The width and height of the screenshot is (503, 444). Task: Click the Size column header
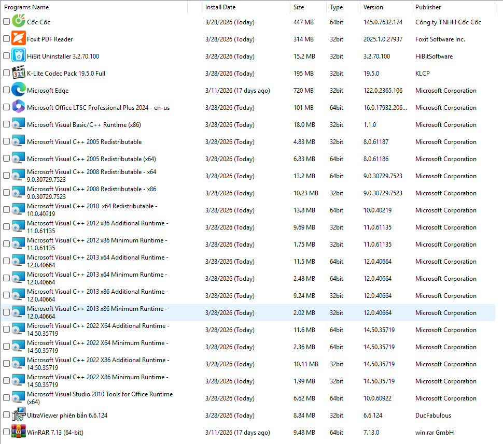pyautogui.click(x=299, y=7)
